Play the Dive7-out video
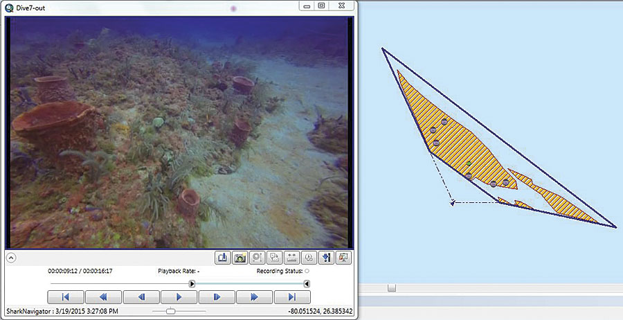 pos(179,297)
